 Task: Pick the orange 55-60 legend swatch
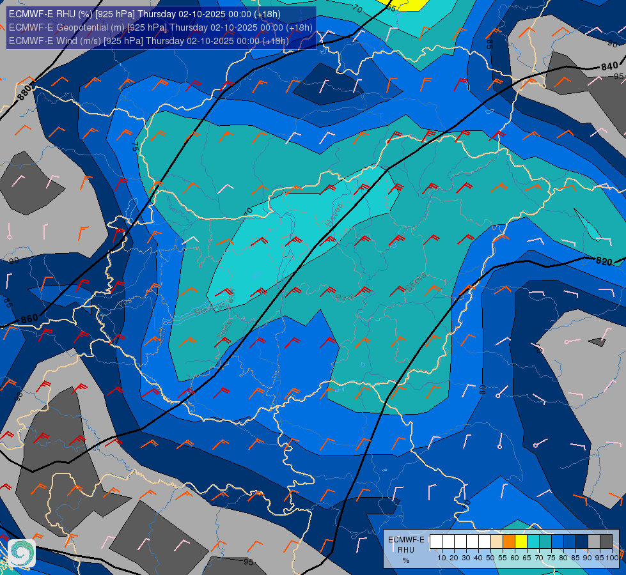(x=509, y=542)
